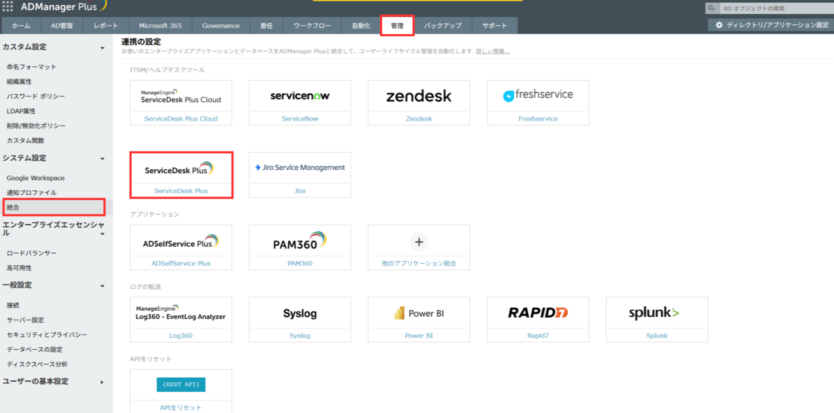Open the app launcher grid icon
Viewport: 834px width, 413px height.
(8, 6)
